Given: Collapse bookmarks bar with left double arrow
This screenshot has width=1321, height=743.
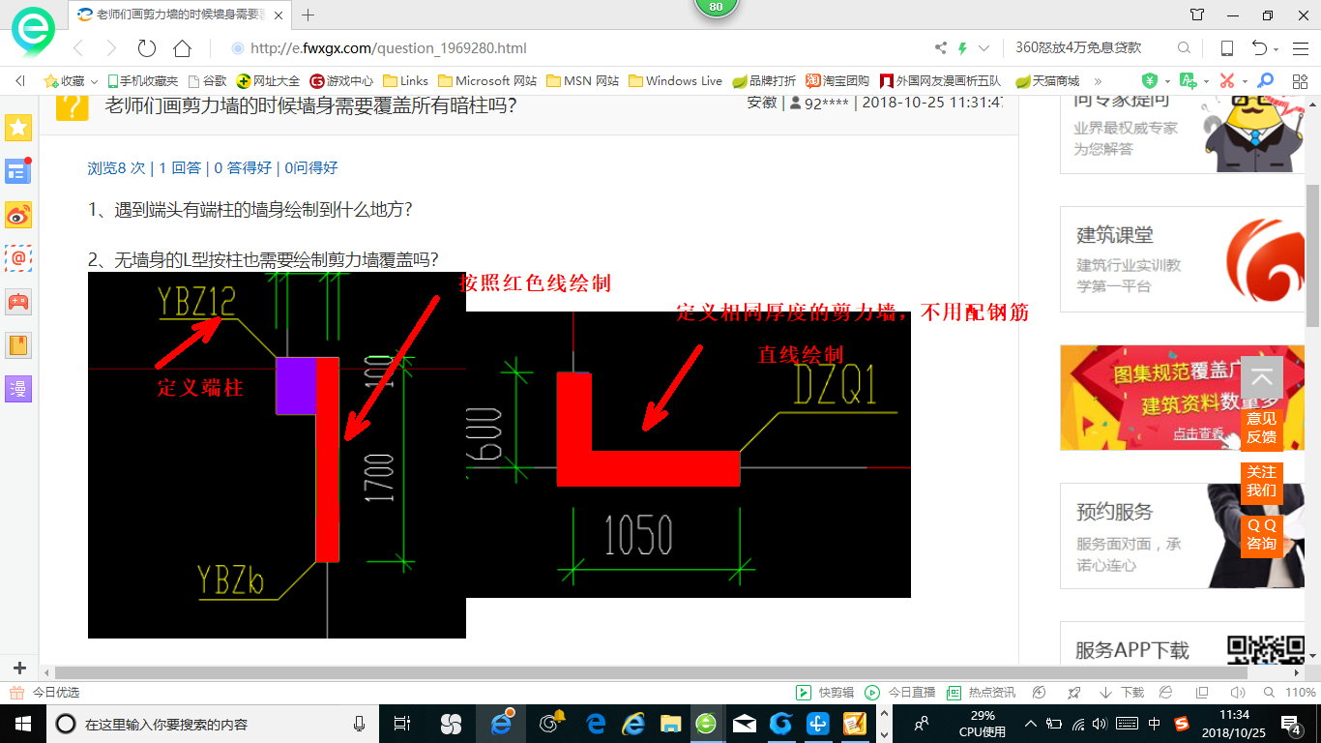Looking at the screenshot, I should pos(19,81).
